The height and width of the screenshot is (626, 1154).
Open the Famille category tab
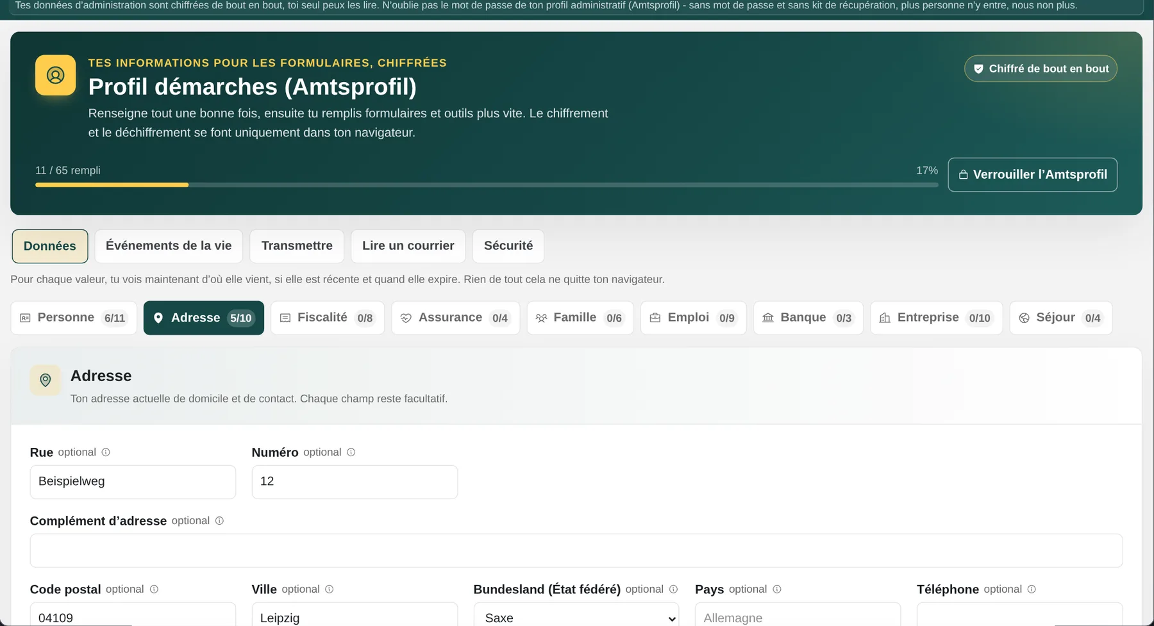click(580, 318)
